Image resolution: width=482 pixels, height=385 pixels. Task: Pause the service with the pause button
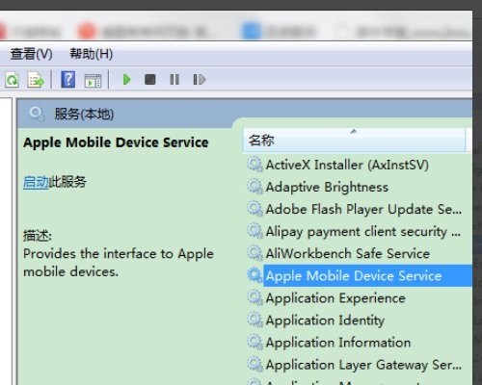pyautogui.click(x=174, y=80)
